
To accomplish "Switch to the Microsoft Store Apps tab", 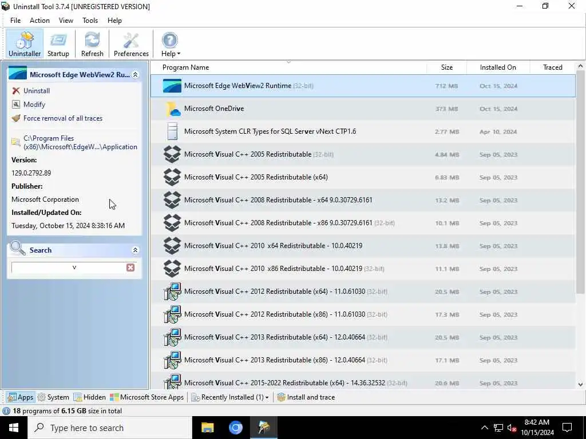I will coord(147,397).
